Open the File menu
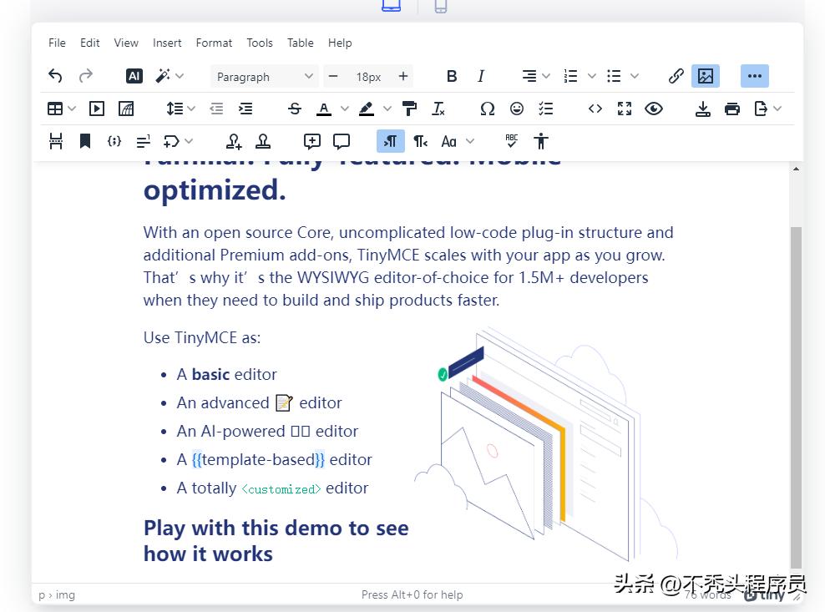The image size is (825, 612). (x=57, y=43)
